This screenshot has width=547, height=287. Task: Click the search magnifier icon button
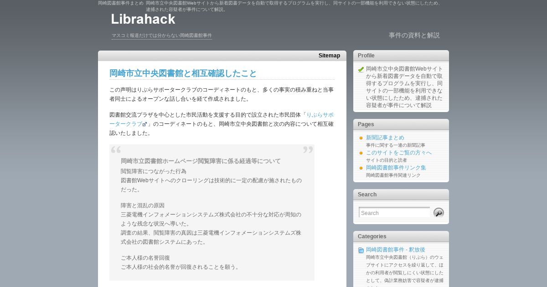coord(439,213)
